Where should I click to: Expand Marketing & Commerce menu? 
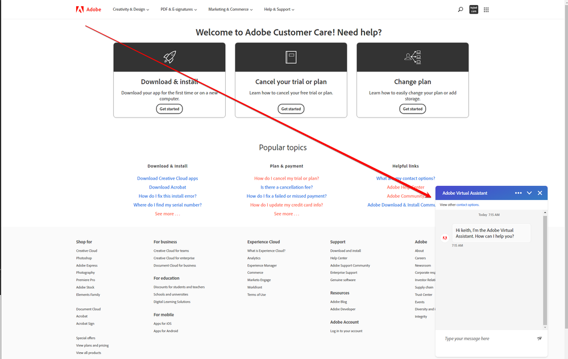click(230, 10)
